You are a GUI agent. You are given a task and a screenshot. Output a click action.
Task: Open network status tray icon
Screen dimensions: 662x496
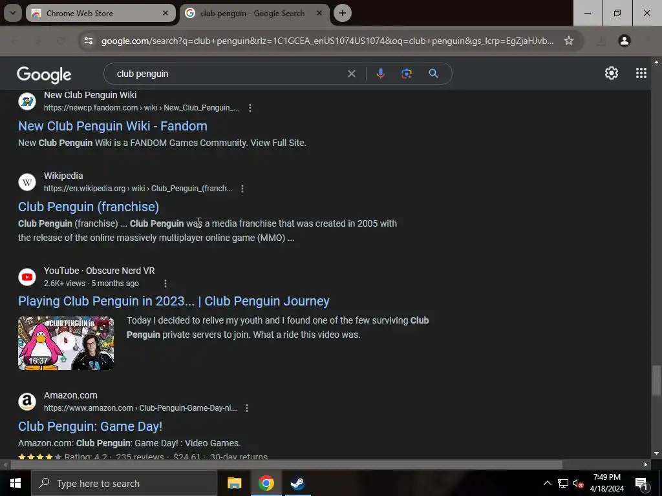point(563,483)
